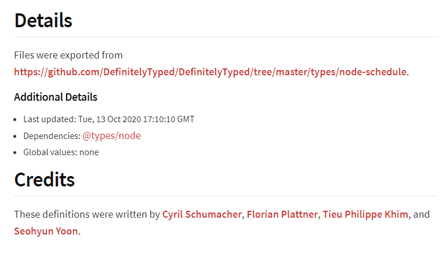Click the Last updated timestamp line
Viewport: 443px width, 260px height.
pos(109,119)
